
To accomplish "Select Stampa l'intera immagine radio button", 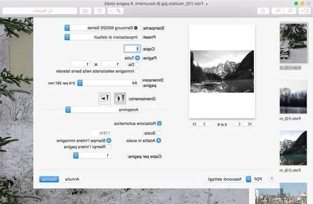I will (109, 141).
